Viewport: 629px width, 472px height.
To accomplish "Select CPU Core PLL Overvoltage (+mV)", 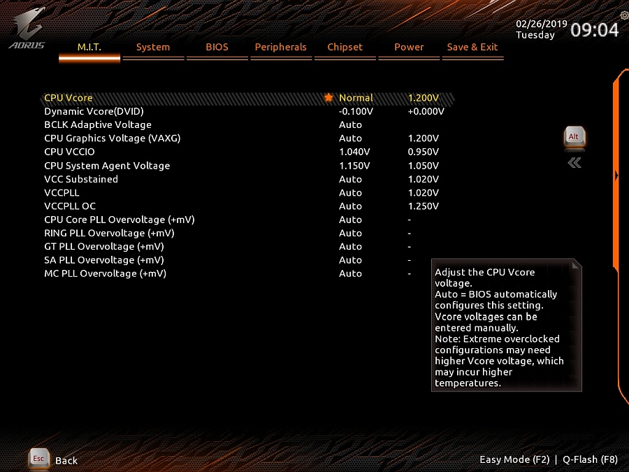I will pos(120,220).
